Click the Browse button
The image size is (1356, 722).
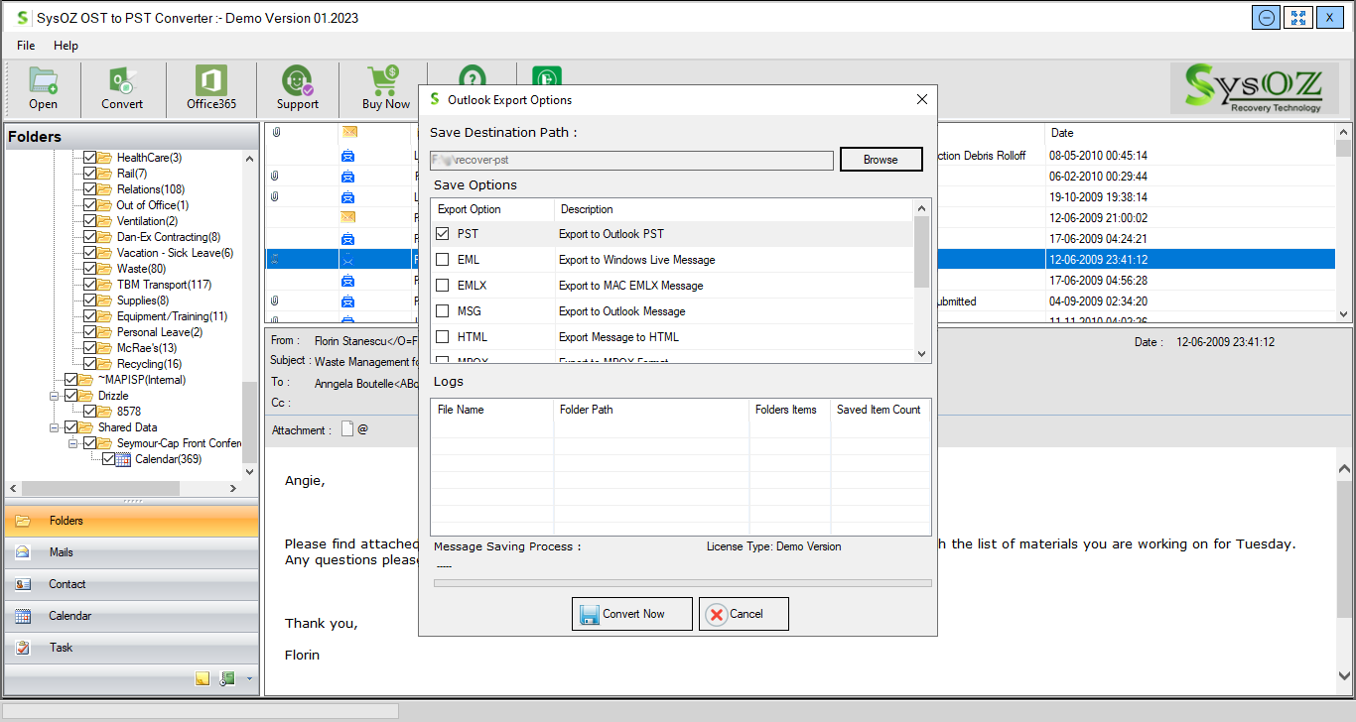coord(881,160)
